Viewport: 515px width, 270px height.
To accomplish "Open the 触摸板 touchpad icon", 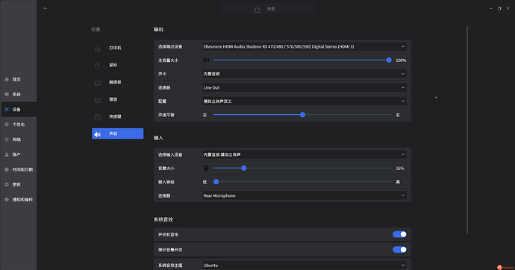I will (x=97, y=83).
